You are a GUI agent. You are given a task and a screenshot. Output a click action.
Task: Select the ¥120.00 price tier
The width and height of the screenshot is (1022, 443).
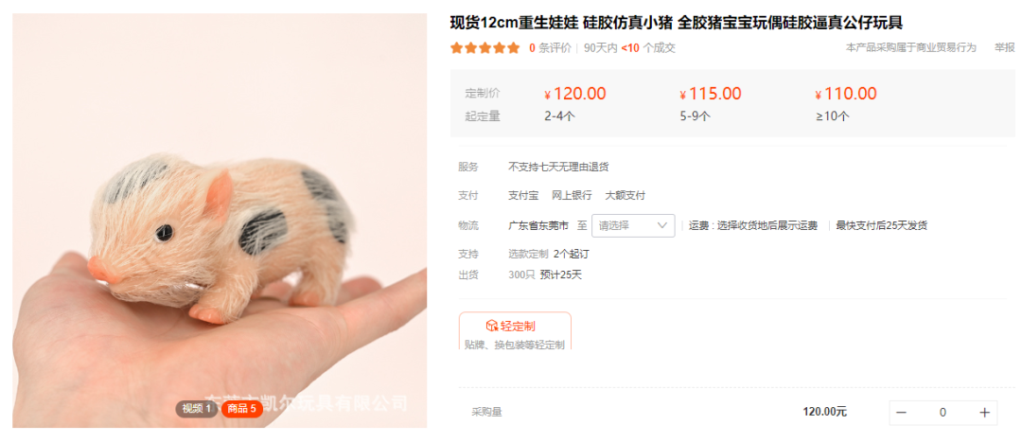(x=575, y=94)
